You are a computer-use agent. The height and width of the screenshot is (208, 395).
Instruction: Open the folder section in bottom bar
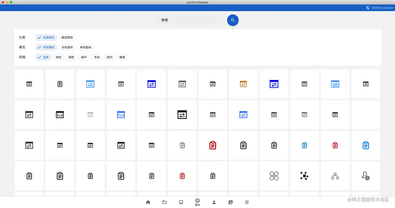165,202
